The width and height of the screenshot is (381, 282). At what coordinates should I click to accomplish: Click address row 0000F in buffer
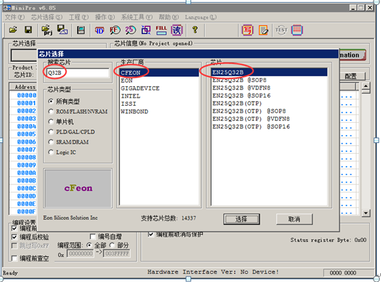point(26,211)
